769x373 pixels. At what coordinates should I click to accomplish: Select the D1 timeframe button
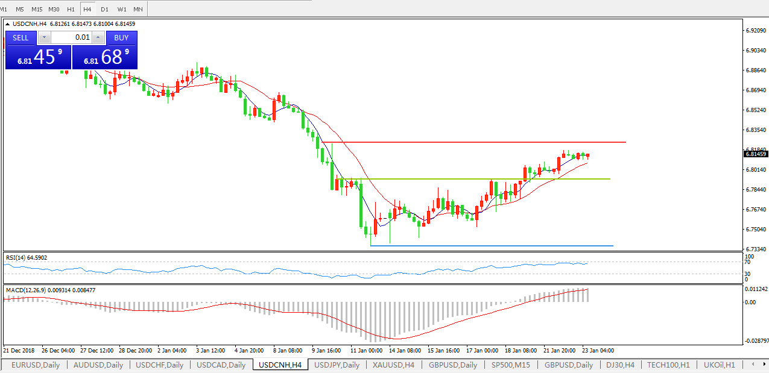(x=104, y=10)
